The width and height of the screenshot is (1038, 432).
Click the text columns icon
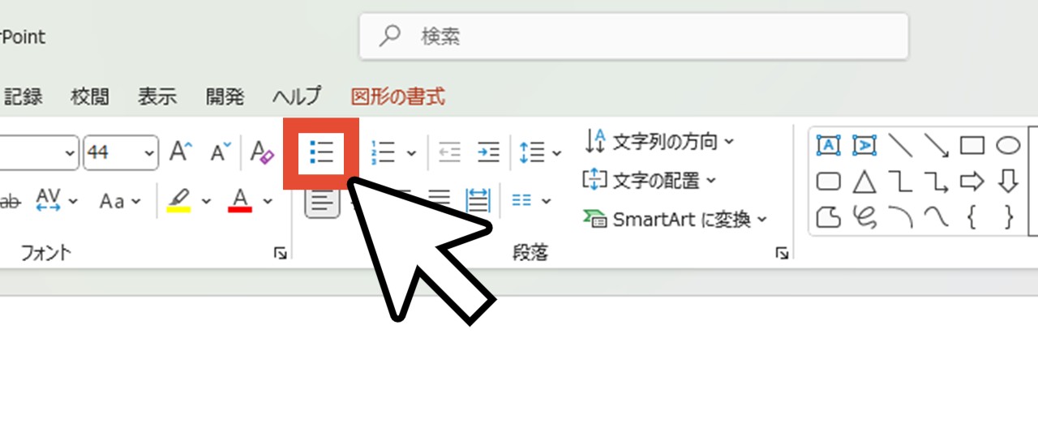click(x=521, y=199)
